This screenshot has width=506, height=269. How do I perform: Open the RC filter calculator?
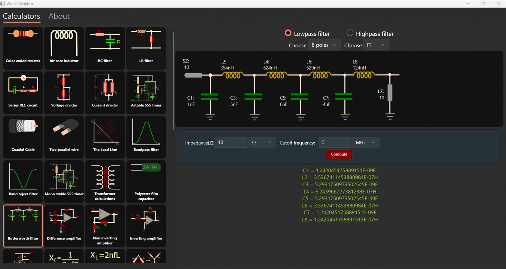point(105,48)
